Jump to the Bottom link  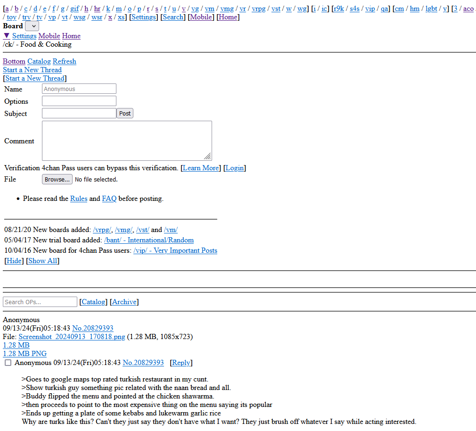click(x=14, y=61)
